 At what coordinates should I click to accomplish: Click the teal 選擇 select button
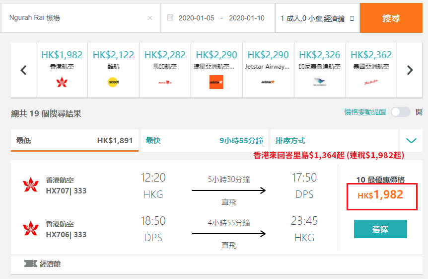380,229
